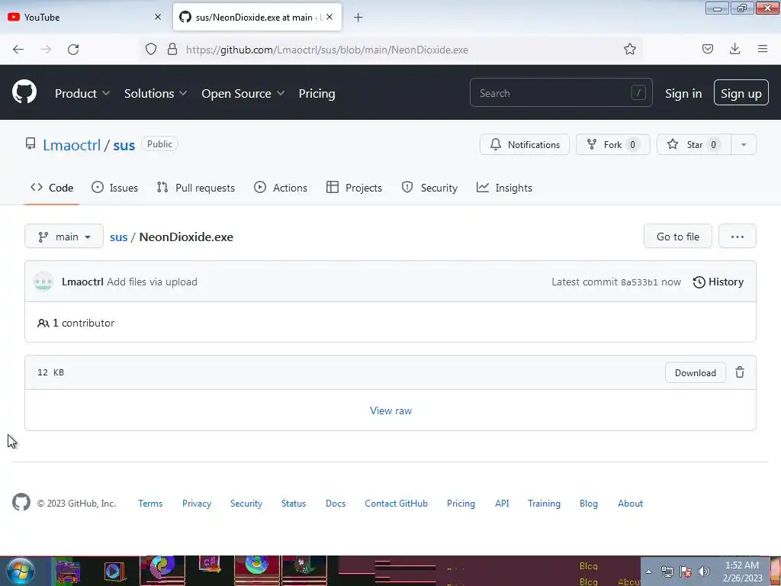
Task: Open the Contact GitHub footer link
Action: [x=396, y=504]
